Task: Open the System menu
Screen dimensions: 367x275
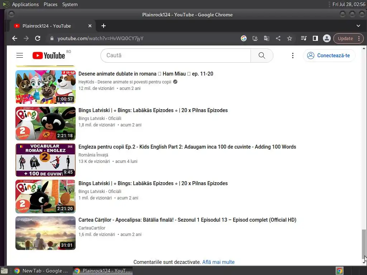Action: (70, 4)
